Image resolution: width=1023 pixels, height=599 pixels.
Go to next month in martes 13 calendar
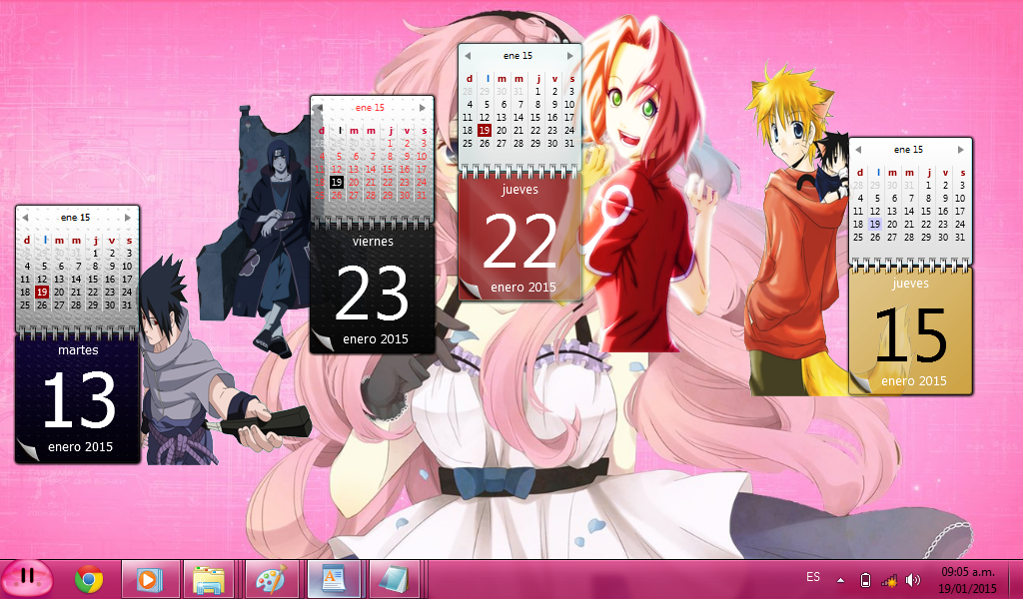coord(128,217)
